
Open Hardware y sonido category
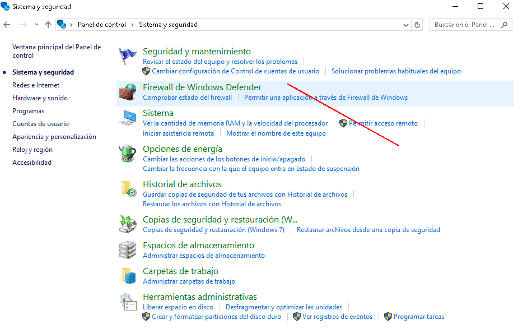(x=40, y=98)
